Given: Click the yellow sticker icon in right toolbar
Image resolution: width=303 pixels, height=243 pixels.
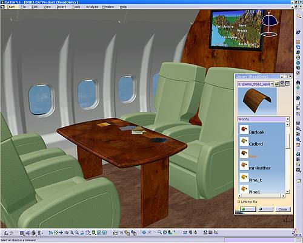Looking at the screenshot, I should pyautogui.click(x=298, y=42).
